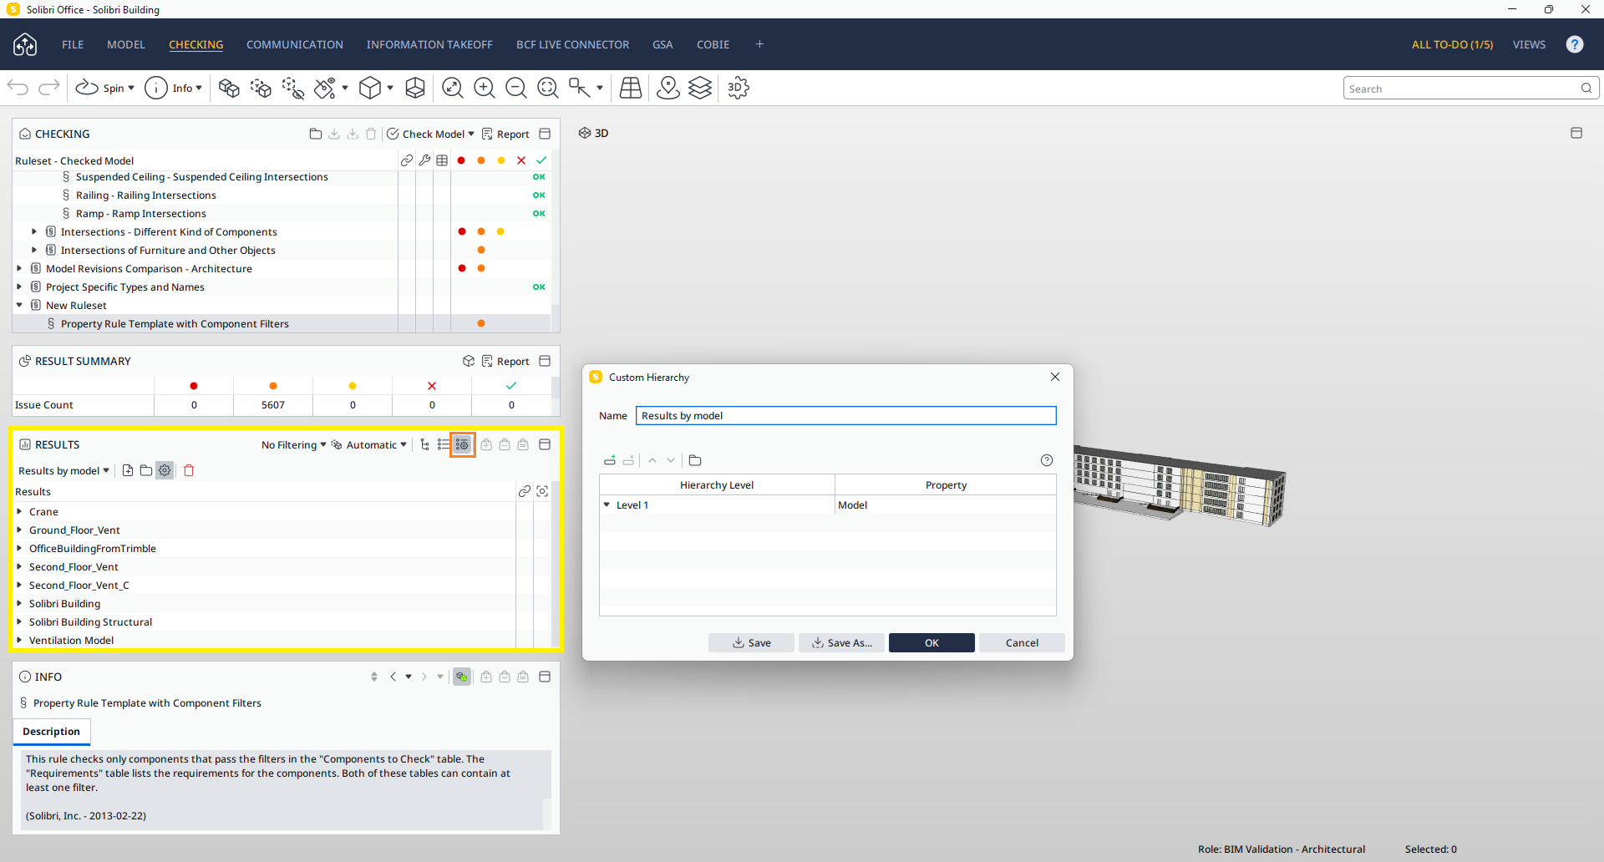
Task: Toggle the yellow severity dot in ruleset header
Action: (x=501, y=160)
